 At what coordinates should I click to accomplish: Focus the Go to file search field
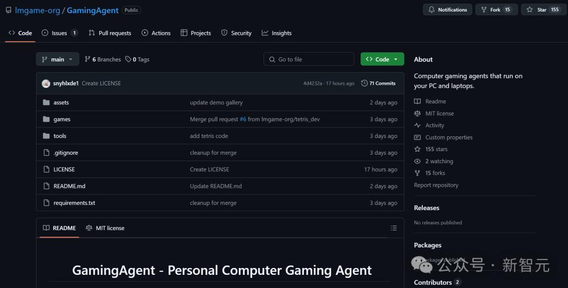coord(309,59)
